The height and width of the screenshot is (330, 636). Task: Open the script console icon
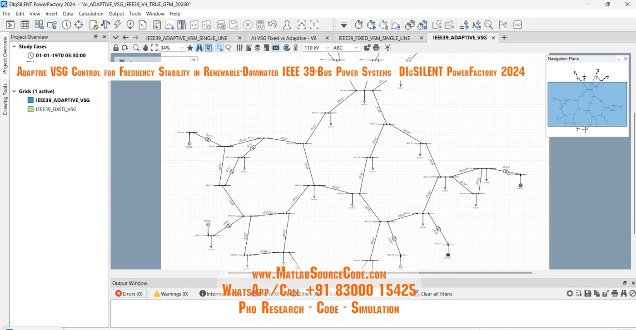143,25
